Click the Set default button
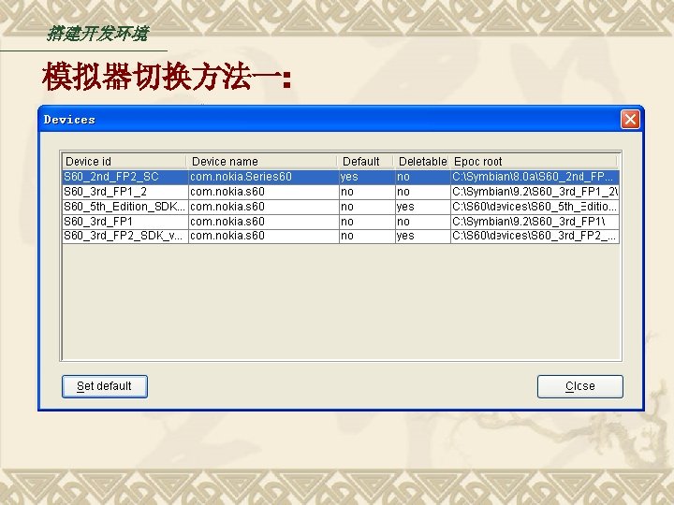This screenshot has width=674, height=505. [x=105, y=386]
